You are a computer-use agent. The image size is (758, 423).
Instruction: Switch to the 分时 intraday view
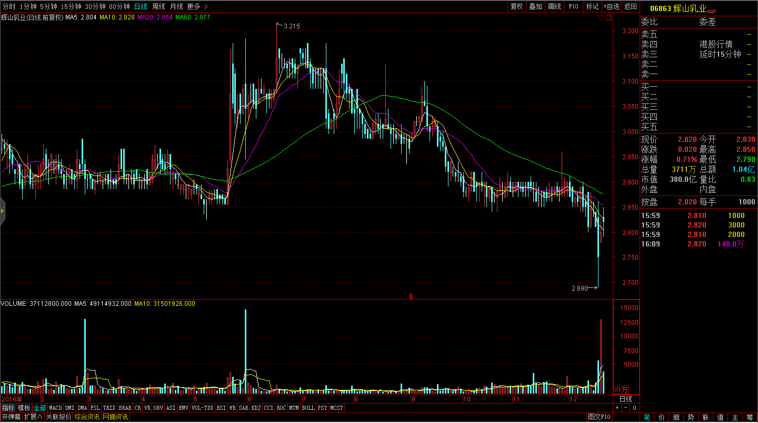pos(9,6)
